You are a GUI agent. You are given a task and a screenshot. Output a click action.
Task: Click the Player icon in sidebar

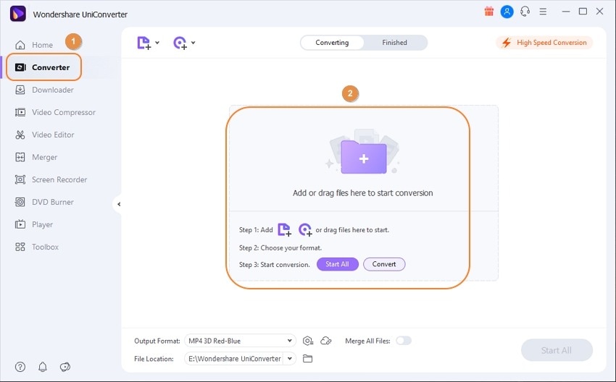(20, 224)
